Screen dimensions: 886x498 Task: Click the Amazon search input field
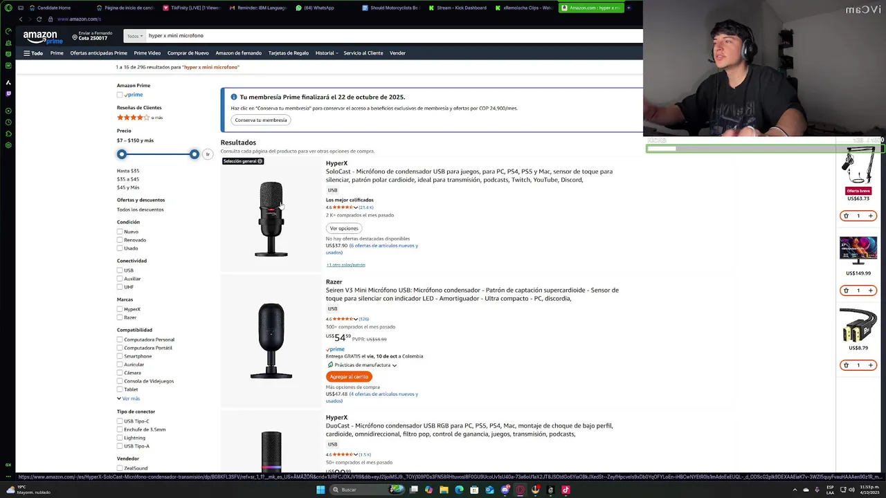(x=393, y=36)
